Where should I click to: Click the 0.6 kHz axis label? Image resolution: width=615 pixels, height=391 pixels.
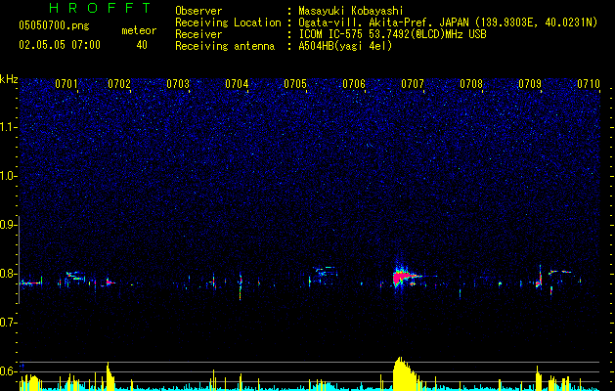click(x=9, y=371)
